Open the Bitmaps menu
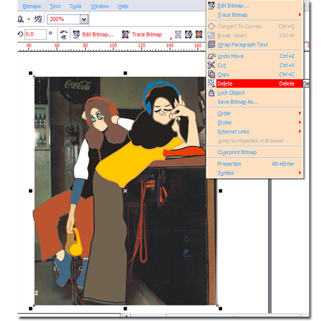The width and height of the screenshot is (321, 321). coord(32,6)
